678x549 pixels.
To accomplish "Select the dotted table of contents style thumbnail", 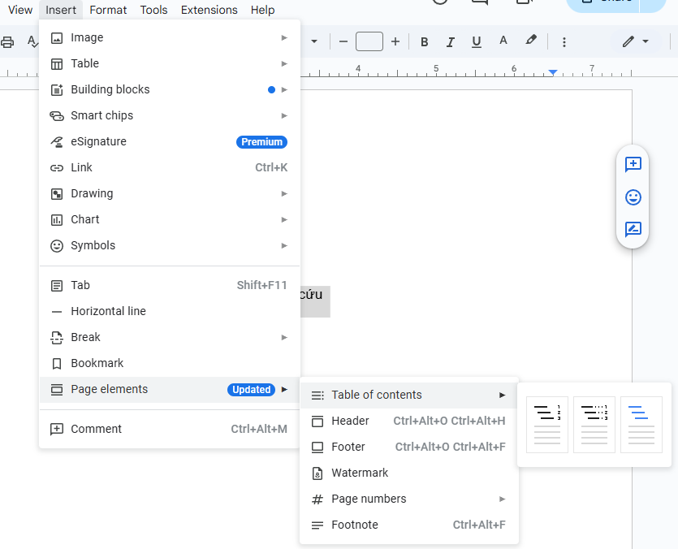I will tap(594, 424).
